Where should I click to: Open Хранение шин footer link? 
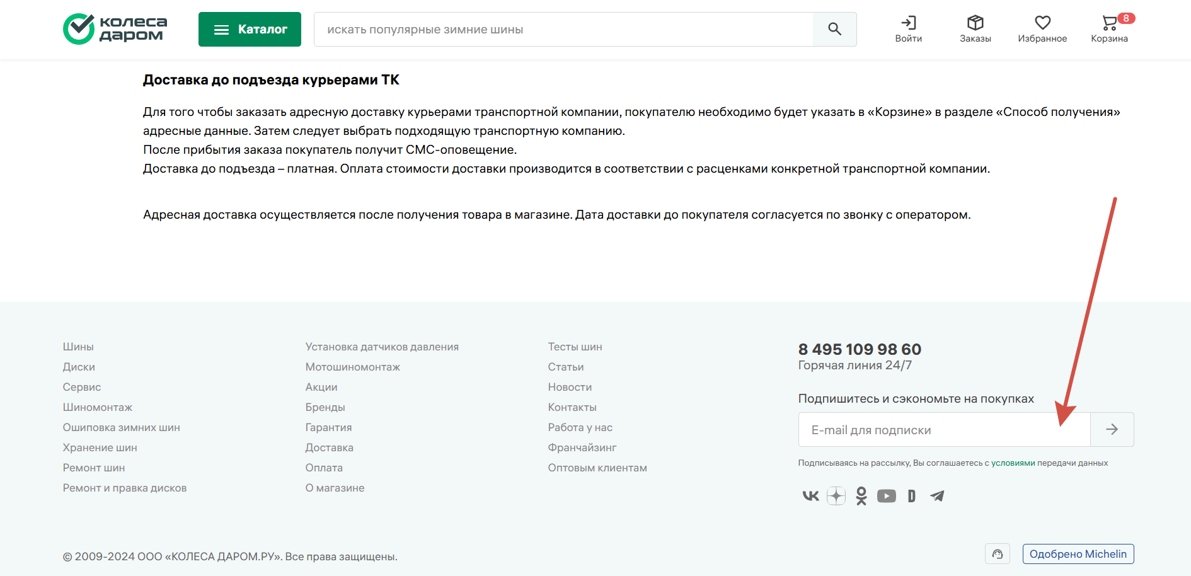100,447
